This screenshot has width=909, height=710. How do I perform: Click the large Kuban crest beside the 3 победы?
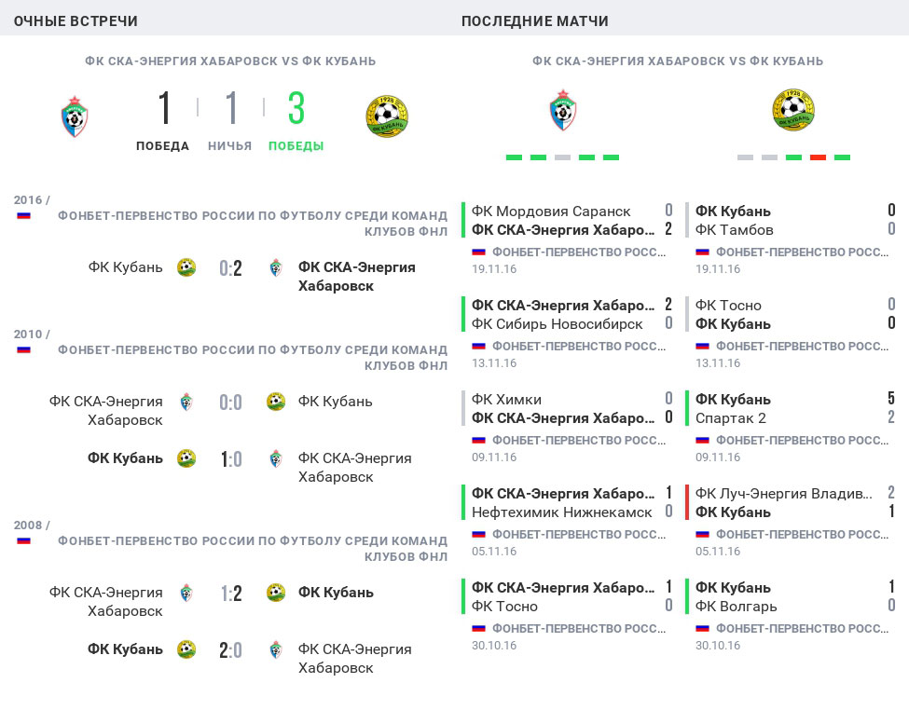coord(387,116)
